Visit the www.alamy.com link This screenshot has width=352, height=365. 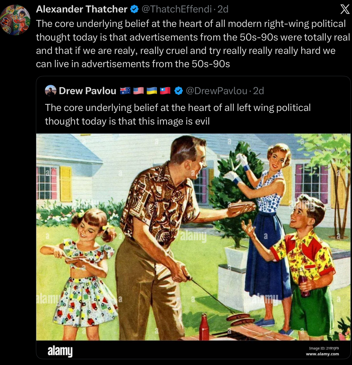click(322, 354)
